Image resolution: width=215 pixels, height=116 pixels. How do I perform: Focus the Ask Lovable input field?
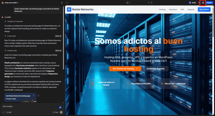30,107
